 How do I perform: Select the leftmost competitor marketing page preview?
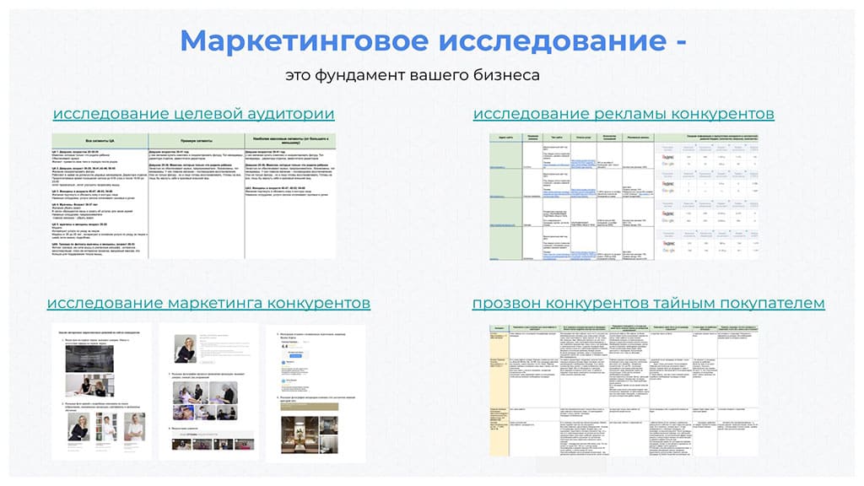101,392
